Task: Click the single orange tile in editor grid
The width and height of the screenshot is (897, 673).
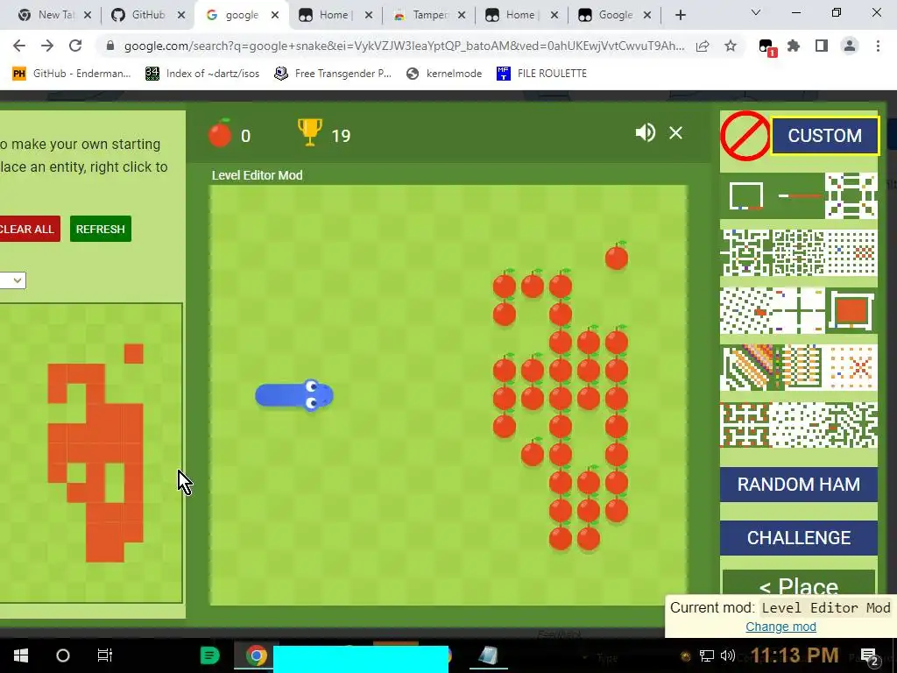Action: pyautogui.click(x=134, y=354)
